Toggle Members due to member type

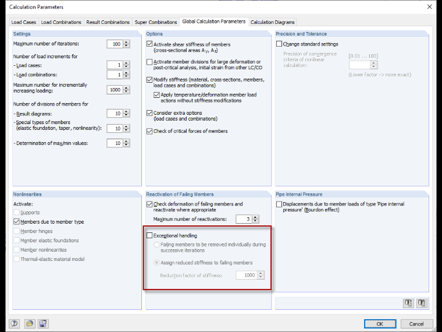(17, 222)
